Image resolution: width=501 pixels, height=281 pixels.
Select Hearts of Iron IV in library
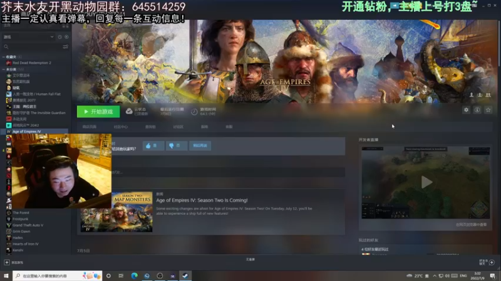(26, 244)
